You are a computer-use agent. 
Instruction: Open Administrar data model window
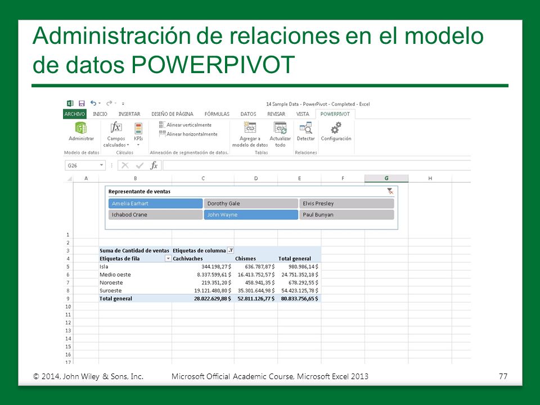pos(81,132)
